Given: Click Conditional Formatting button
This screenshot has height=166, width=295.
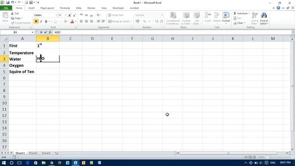Looking at the screenshot, I should (173, 18).
